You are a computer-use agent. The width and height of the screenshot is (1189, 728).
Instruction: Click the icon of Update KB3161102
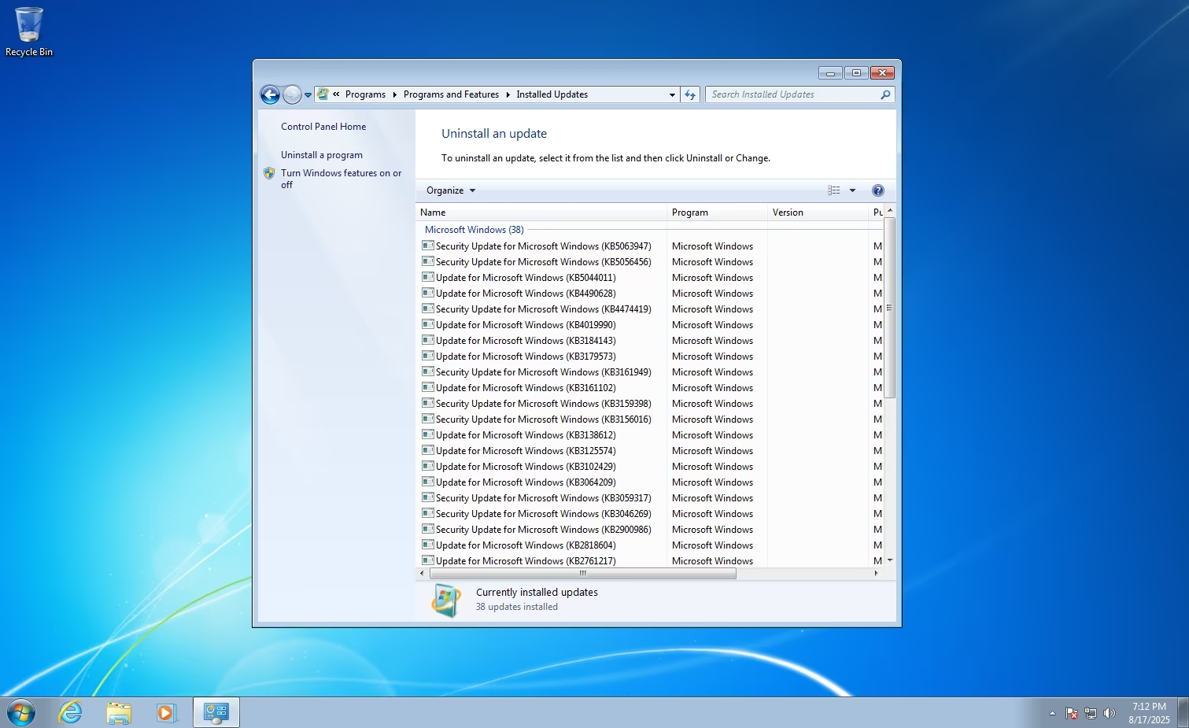(428, 387)
